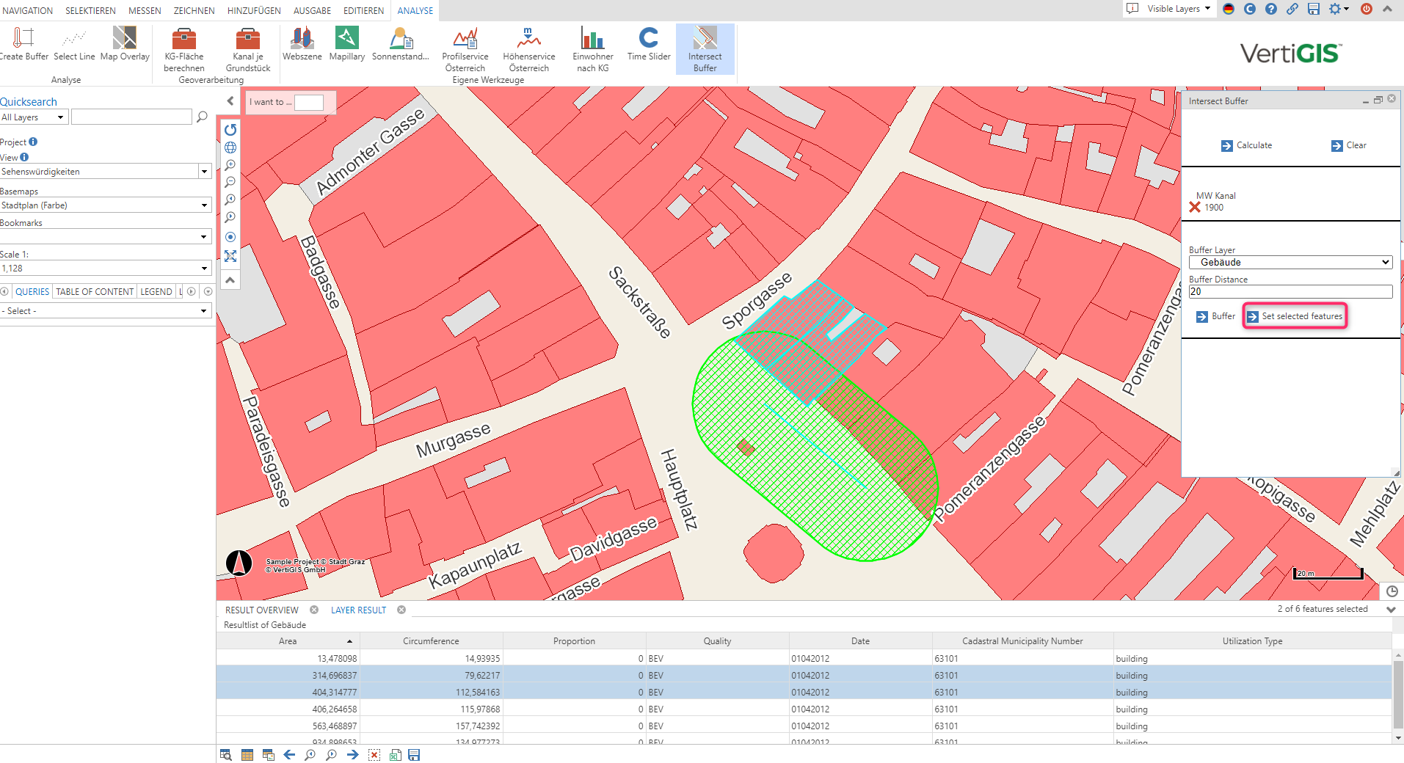Click the save project floppy icon
The image size is (1404, 763).
1314,9
